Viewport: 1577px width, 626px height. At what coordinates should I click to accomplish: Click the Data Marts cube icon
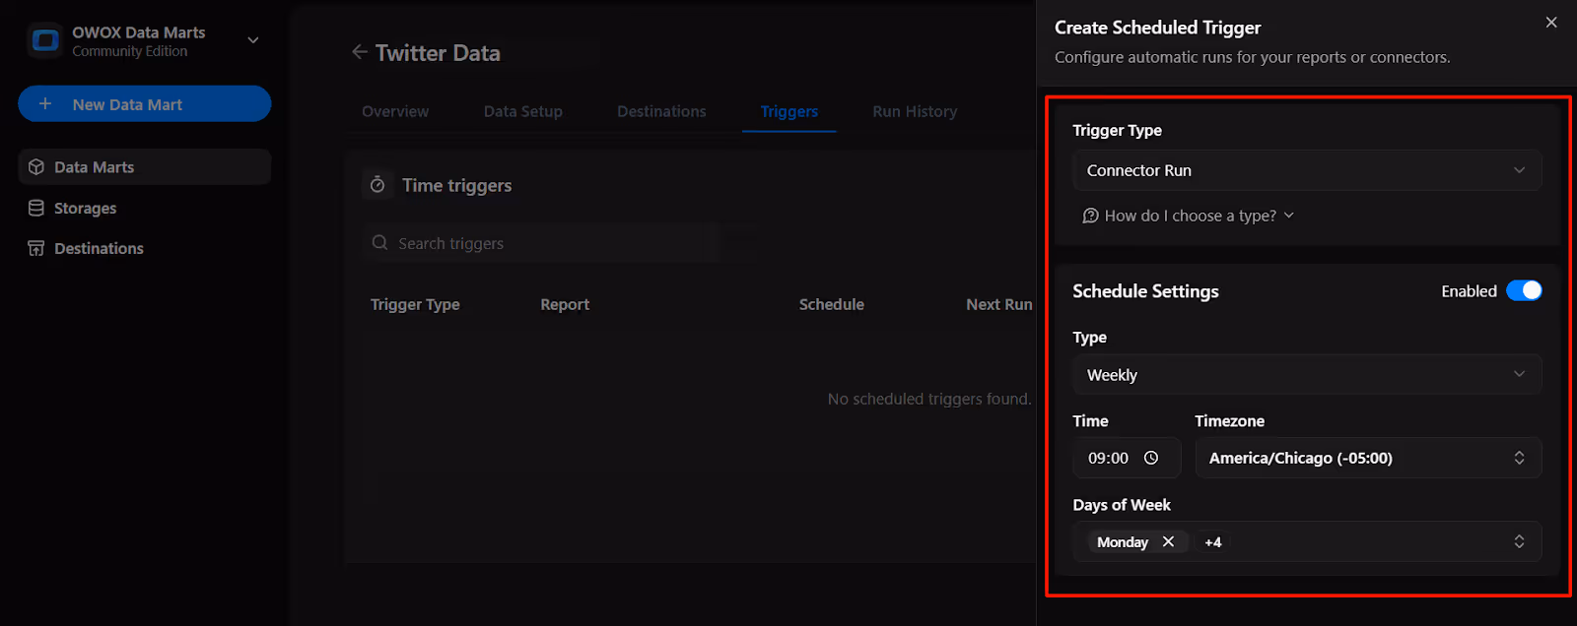(x=36, y=167)
